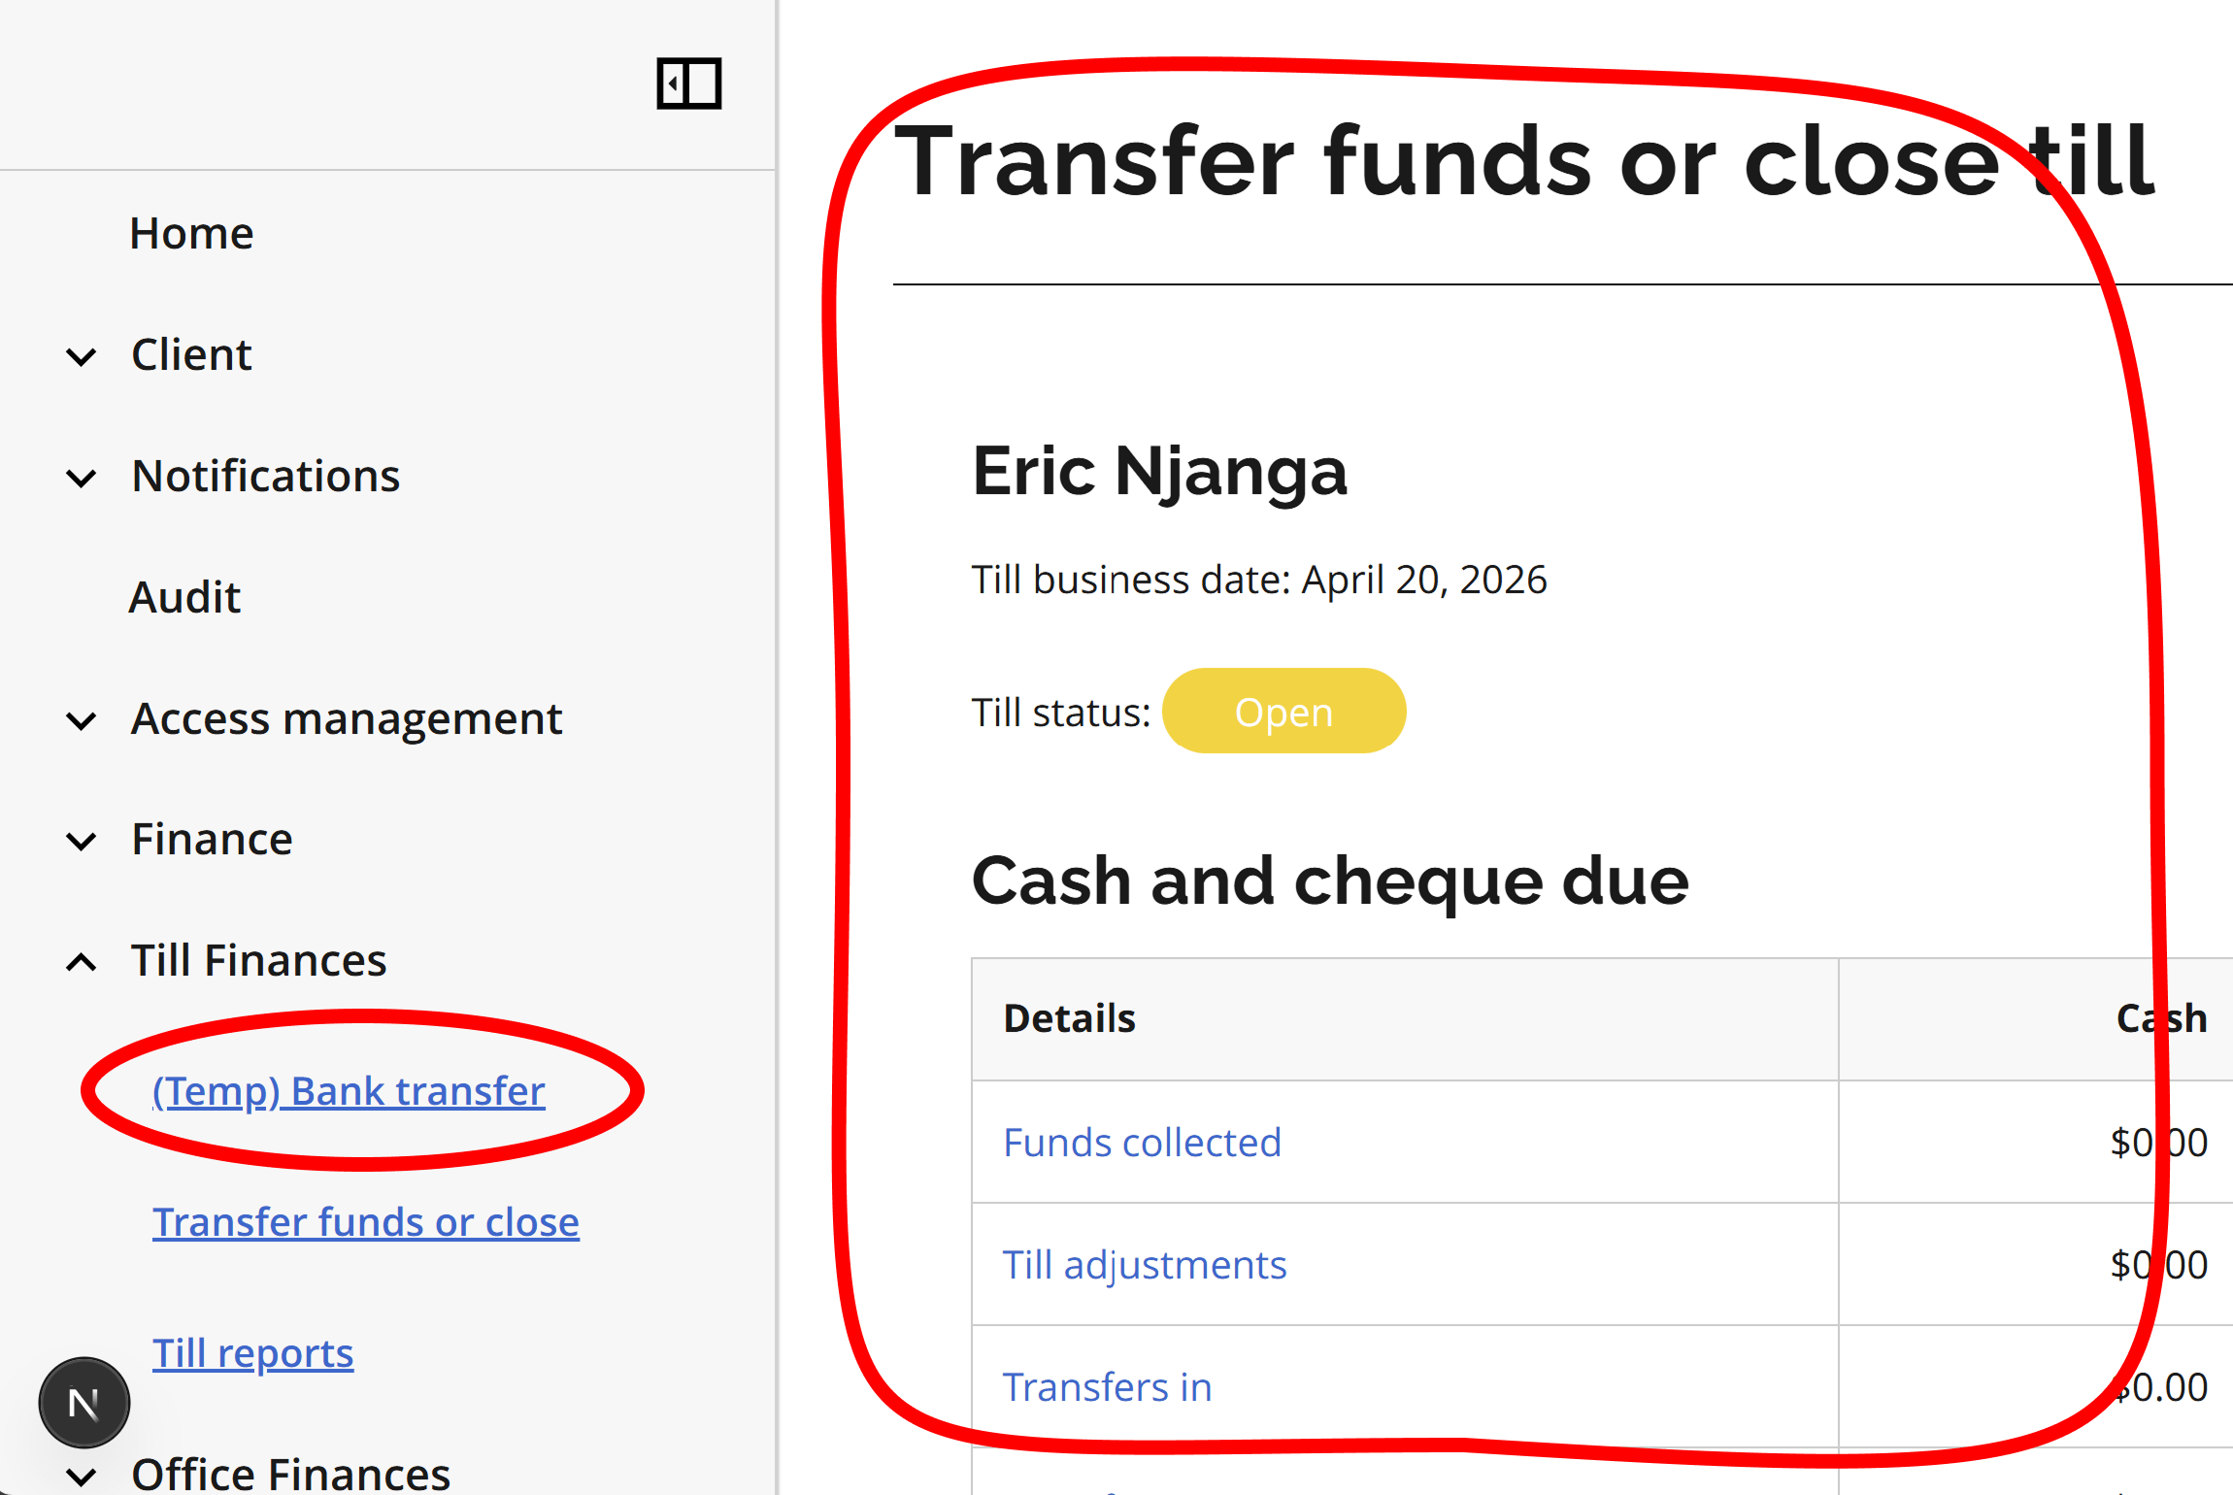The width and height of the screenshot is (2233, 1495).
Task: Expand the Finance section chevron
Action: tap(82, 841)
